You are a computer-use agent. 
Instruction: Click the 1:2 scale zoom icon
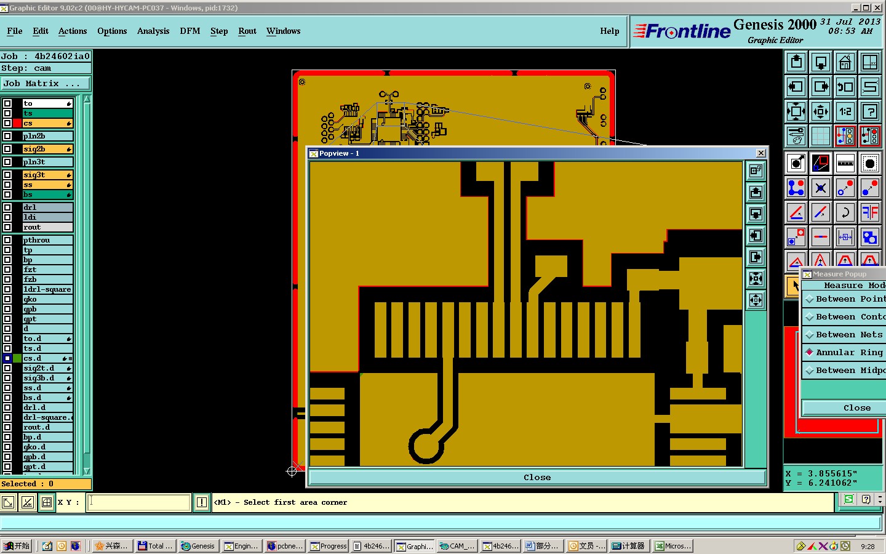coord(845,111)
